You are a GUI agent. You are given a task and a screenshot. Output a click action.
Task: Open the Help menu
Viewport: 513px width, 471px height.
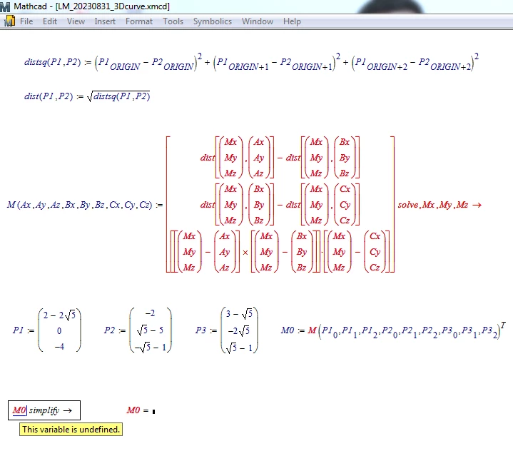[292, 21]
